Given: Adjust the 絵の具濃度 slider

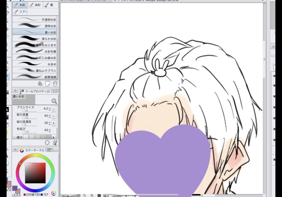Looking at the screenshot, I should 29,125.
